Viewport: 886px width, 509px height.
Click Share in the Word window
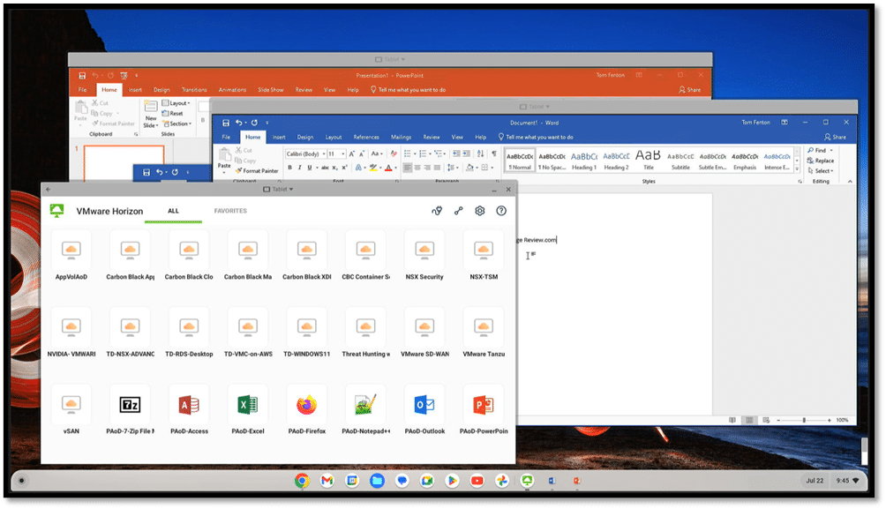tap(835, 138)
